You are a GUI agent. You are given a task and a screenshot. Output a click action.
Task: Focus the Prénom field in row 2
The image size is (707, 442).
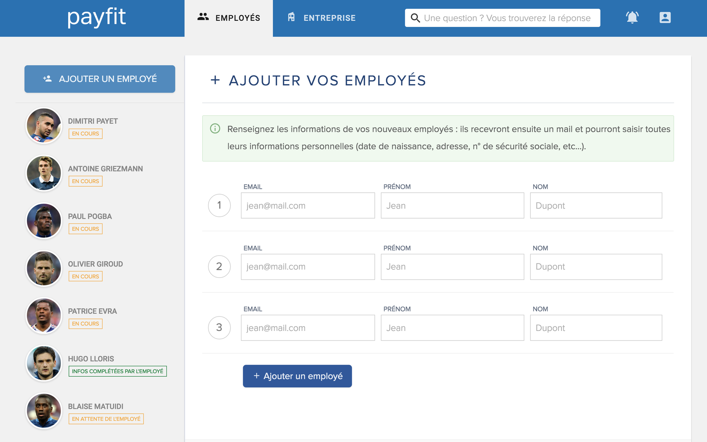(452, 267)
